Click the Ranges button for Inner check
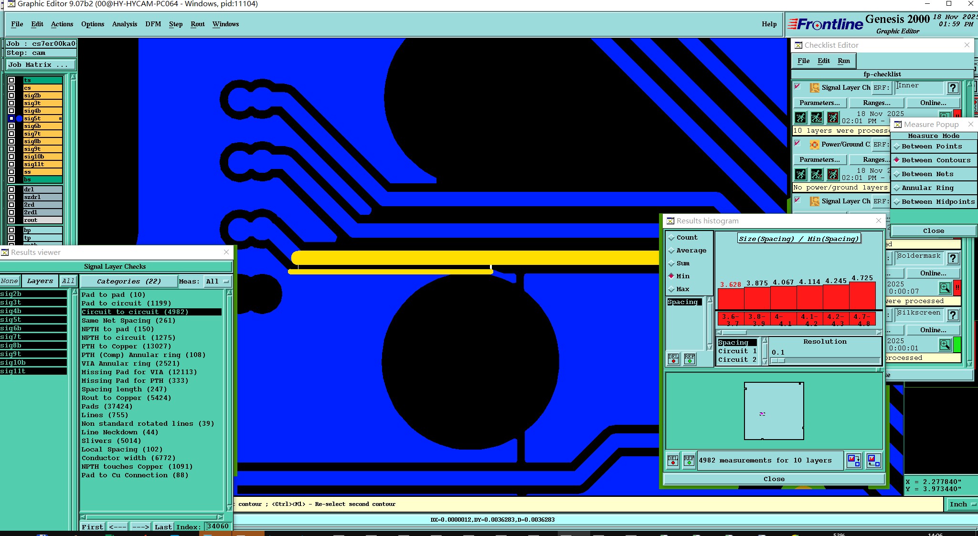The width and height of the screenshot is (978, 536). click(x=876, y=103)
